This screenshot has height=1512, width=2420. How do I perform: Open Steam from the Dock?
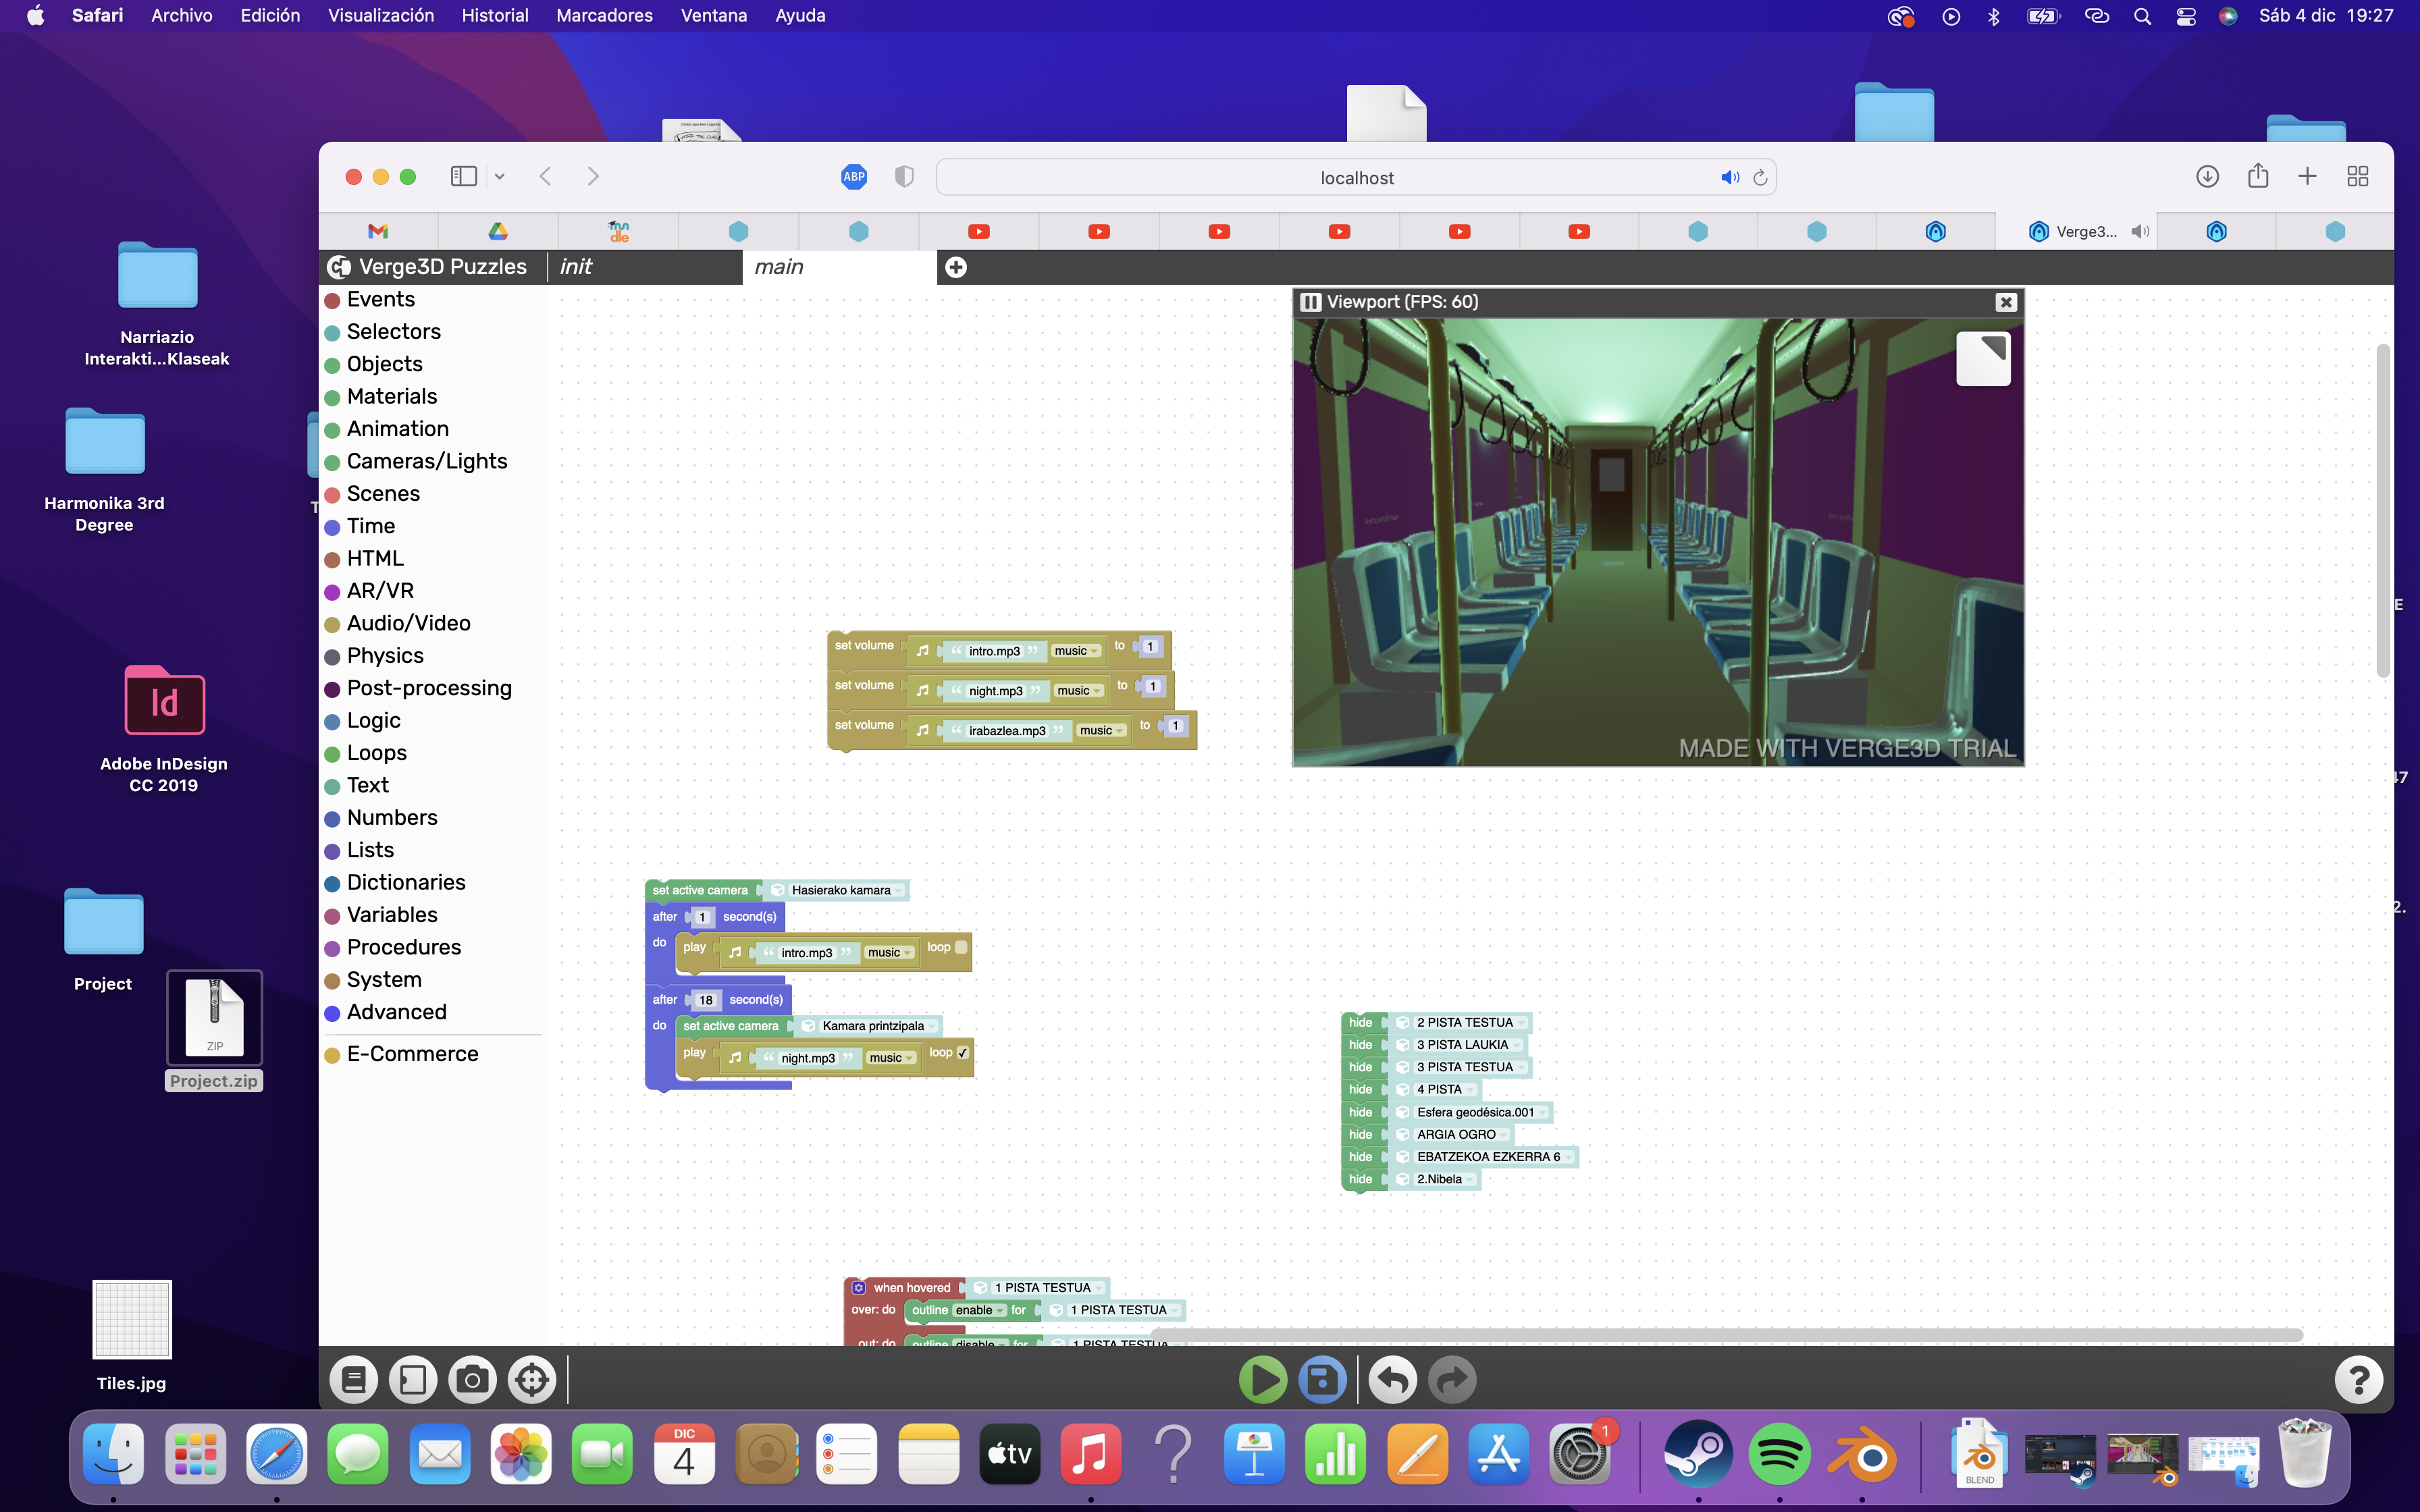(x=1698, y=1454)
